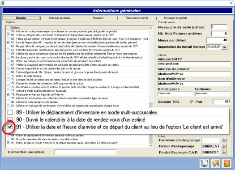Enable option 64 dates des rendez-vous
235x170 pixels.
click(x=8, y=54)
